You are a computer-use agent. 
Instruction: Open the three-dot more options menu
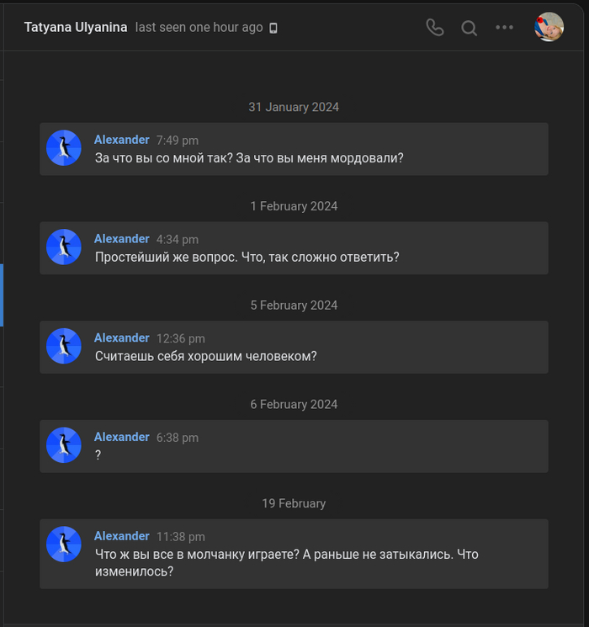click(504, 28)
